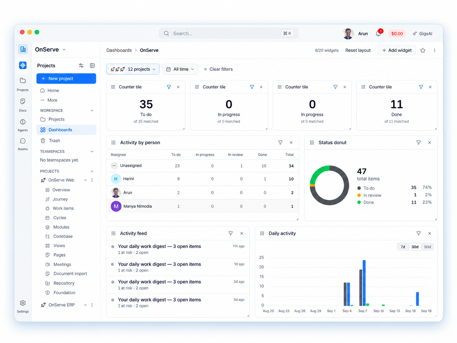Click the In review orange legend dot
457x343 pixels.
click(x=359, y=195)
